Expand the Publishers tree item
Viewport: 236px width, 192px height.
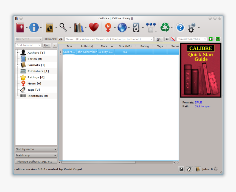tap(17, 71)
